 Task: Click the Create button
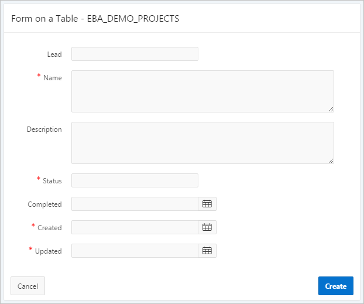(x=335, y=286)
